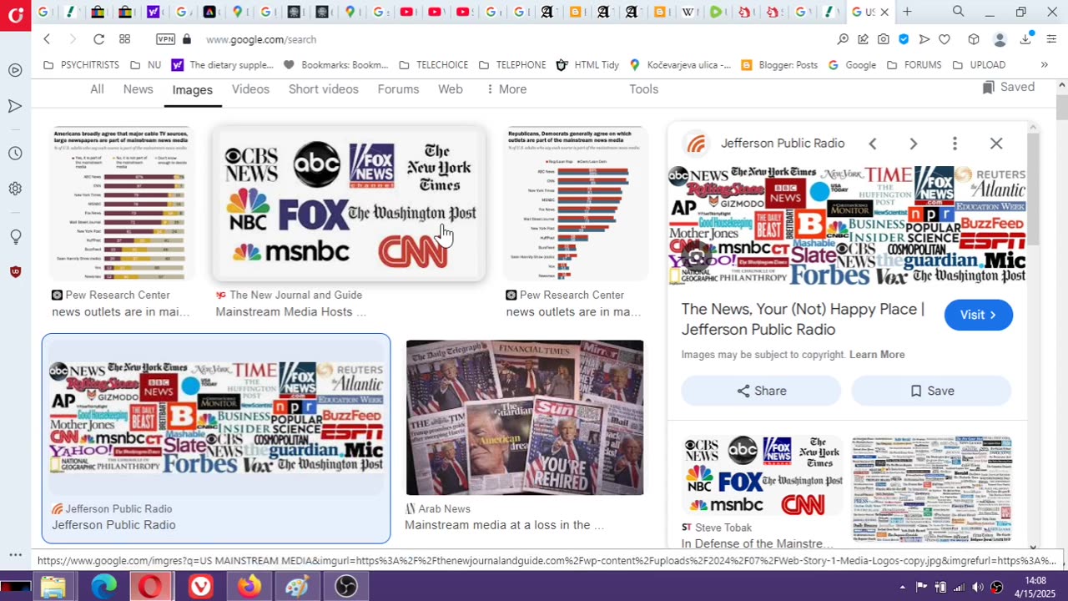Visit the Jefferson Public Radio page
The image size is (1068, 601).
tap(979, 315)
